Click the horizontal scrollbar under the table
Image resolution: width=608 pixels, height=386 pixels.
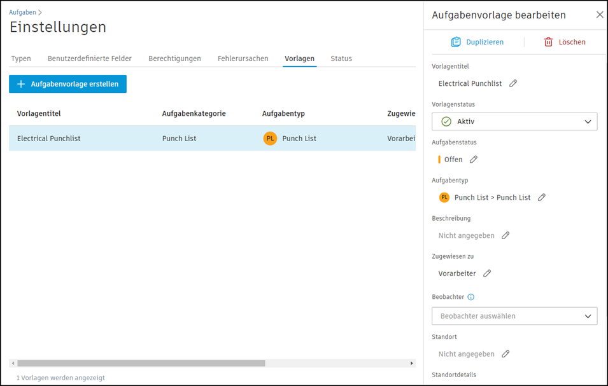point(141,364)
